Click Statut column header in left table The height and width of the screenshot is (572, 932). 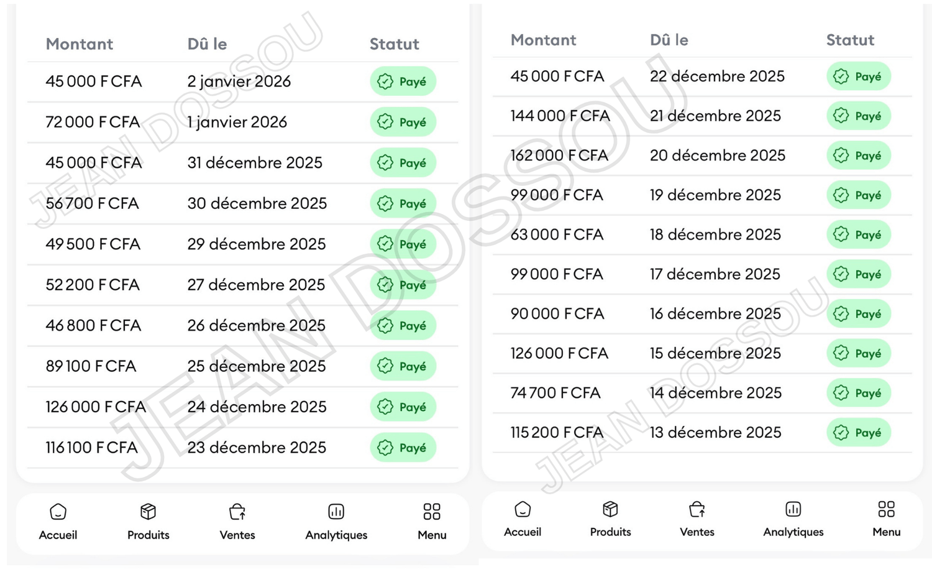[x=395, y=44]
